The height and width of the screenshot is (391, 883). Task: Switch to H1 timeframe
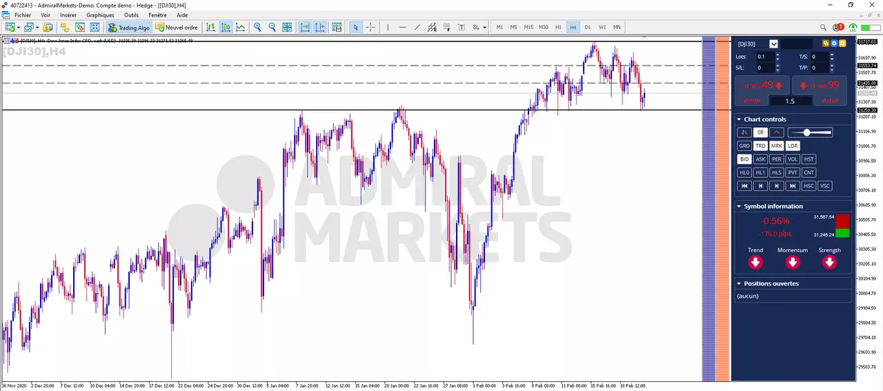click(x=559, y=28)
